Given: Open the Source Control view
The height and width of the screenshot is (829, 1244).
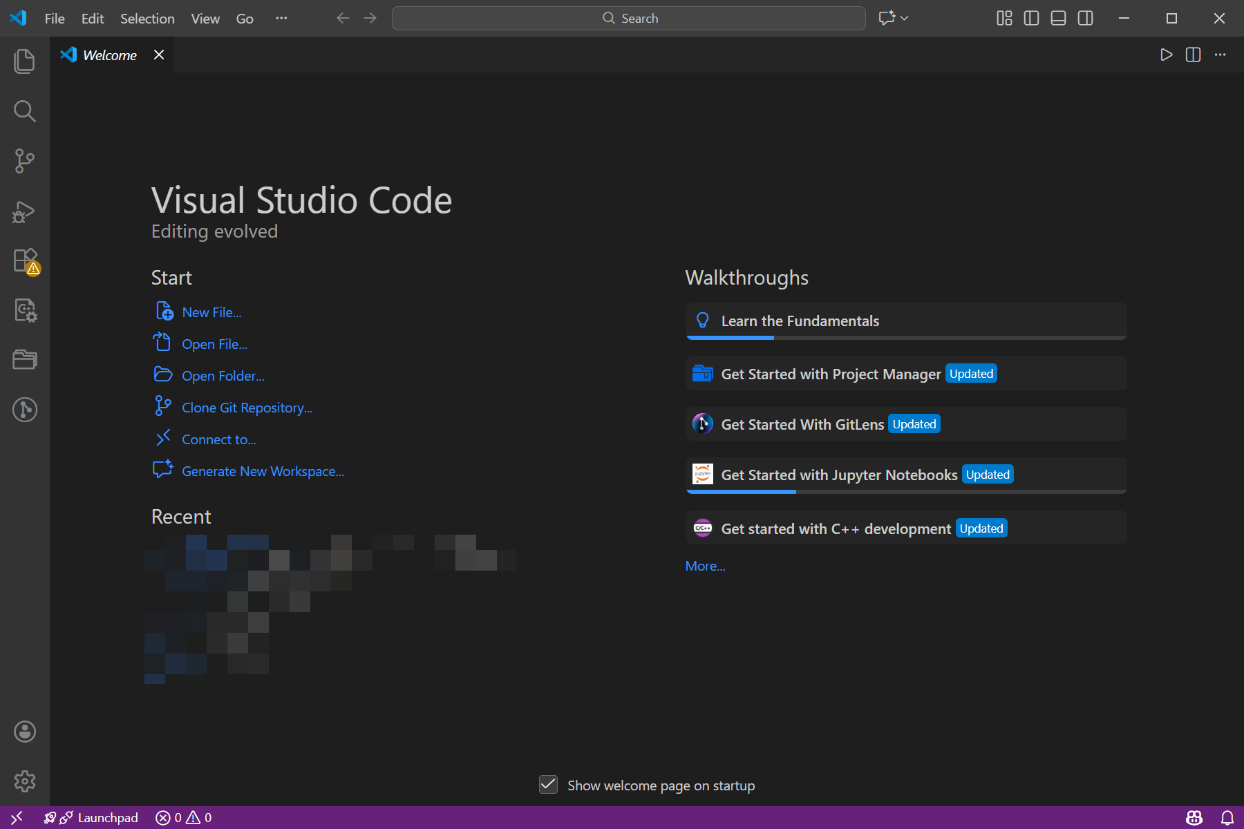Looking at the screenshot, I should tap(25, 161).
